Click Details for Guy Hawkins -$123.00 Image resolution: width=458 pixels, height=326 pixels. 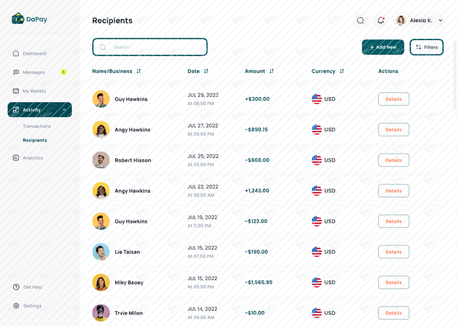[x=393, y=221]
